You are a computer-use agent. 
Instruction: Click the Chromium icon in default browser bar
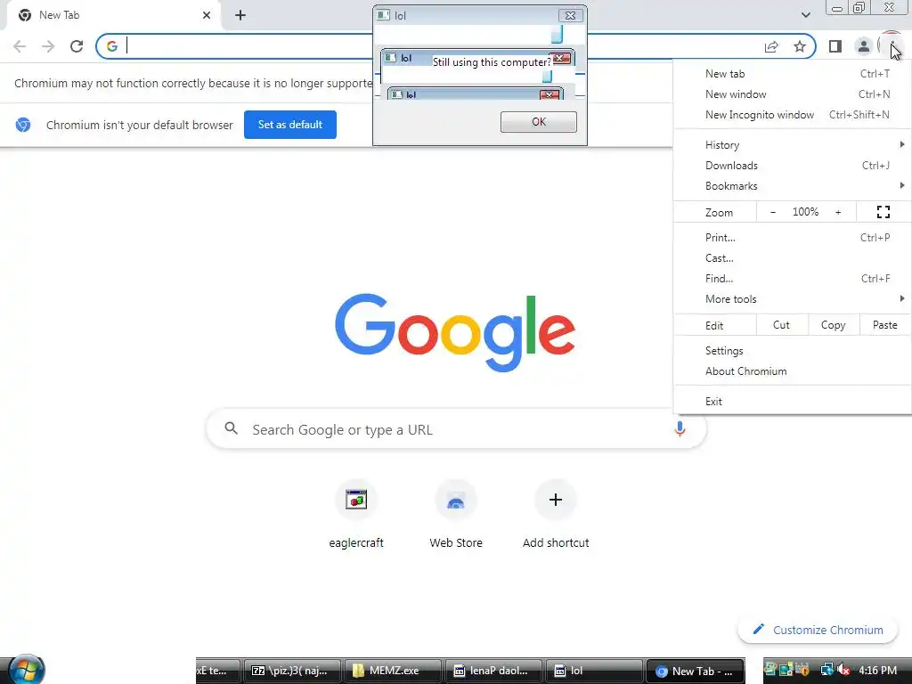(x=23, y=125)
